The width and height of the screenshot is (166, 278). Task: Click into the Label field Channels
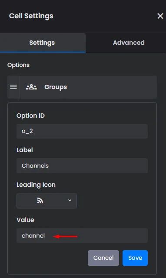82,166
